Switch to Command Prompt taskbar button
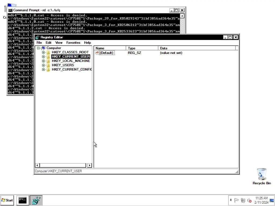Viewport: 275px width, 206px height. (23, 200)
